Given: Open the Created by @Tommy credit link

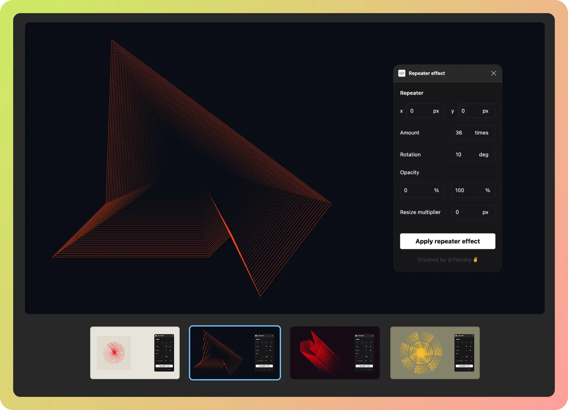Looking at the screenshot, I should pyautogui.click(x=447, y=260).
